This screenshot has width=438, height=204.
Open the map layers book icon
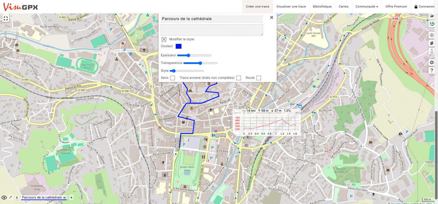tap(432, 43)
